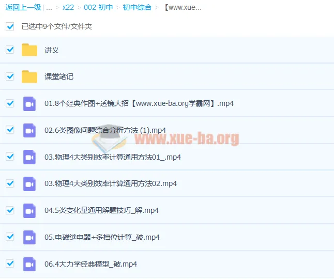Click video icon for 02.6类图像问题 file
This screenshot has width=334, height=279.
pos(29,130)
